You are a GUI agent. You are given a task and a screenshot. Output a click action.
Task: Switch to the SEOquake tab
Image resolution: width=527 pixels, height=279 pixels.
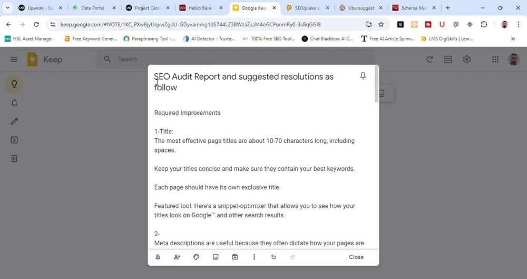point(307,8)
